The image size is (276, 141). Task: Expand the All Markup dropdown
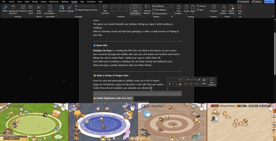(163, 6)
